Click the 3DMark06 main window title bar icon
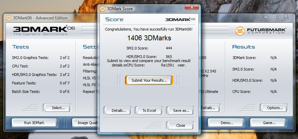The image size is (298, 139). click(9, 18)
